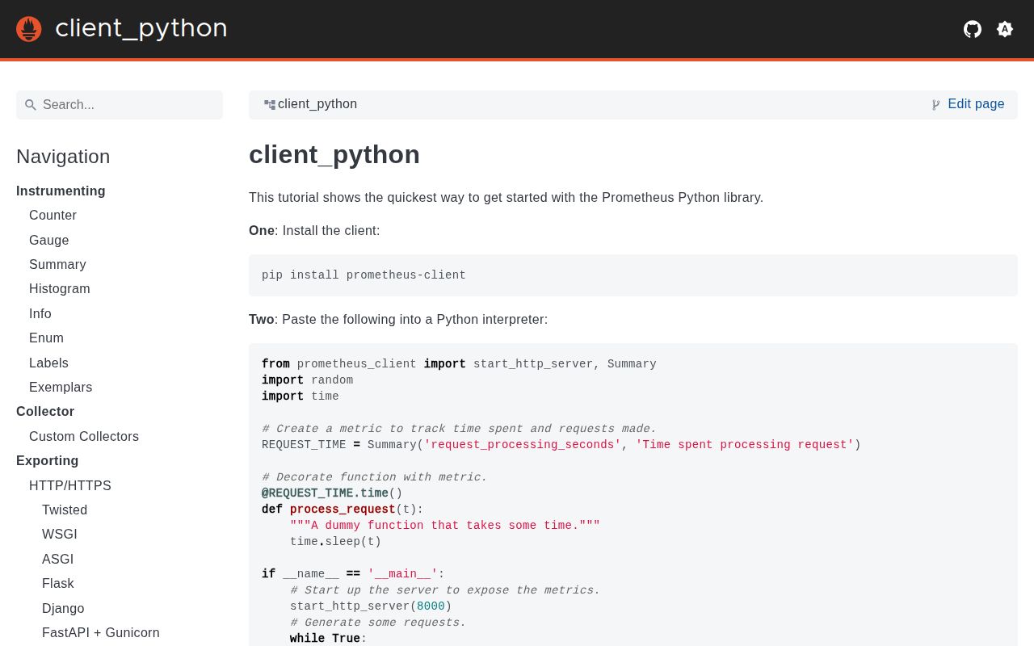1034x646 pixels.
Task: Click the Navigation sidebar heading
Action: pyautogui.click(x=63, y=157)
